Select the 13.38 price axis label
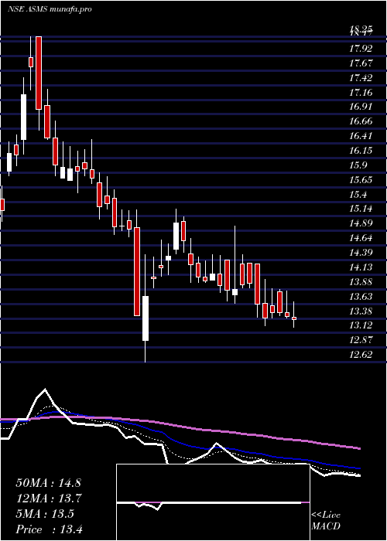 click(x=361, y=311)
